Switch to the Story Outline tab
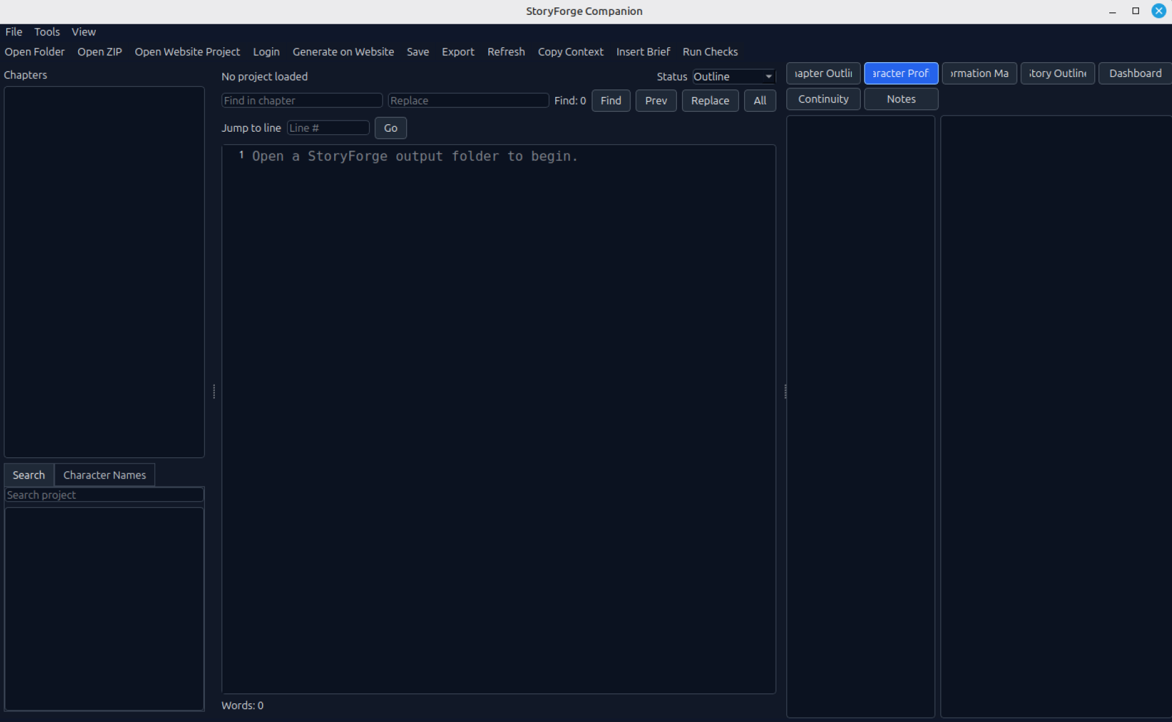Viewport: 1172px width, 722px height. 1058,73
